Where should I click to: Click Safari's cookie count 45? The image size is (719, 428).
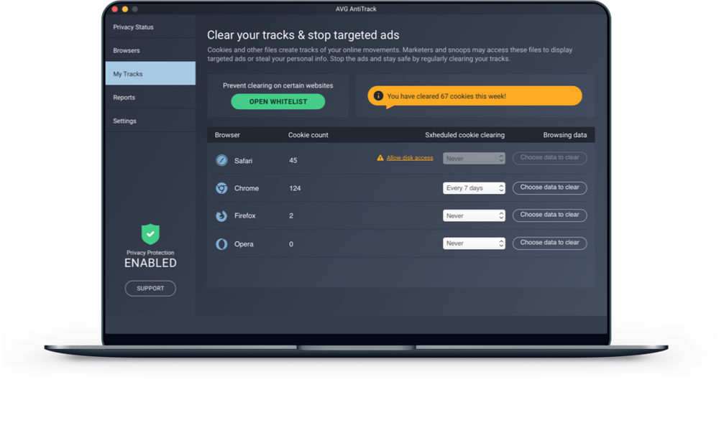click(293, 160)
